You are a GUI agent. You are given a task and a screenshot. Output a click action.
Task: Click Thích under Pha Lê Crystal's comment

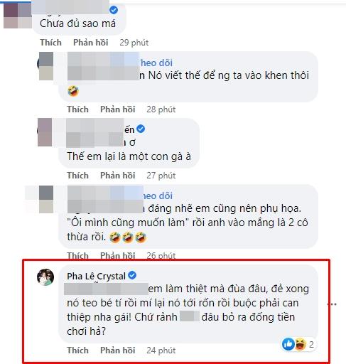coord(77,350)
